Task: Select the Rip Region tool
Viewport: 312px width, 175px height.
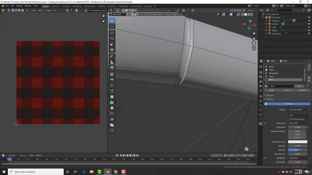Action: tap(112, 131)
